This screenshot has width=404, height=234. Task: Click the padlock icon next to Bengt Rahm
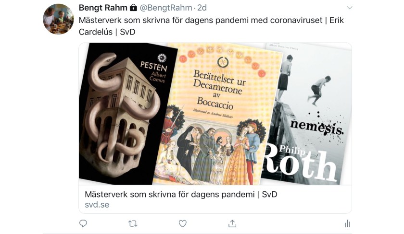click(133, 8)
